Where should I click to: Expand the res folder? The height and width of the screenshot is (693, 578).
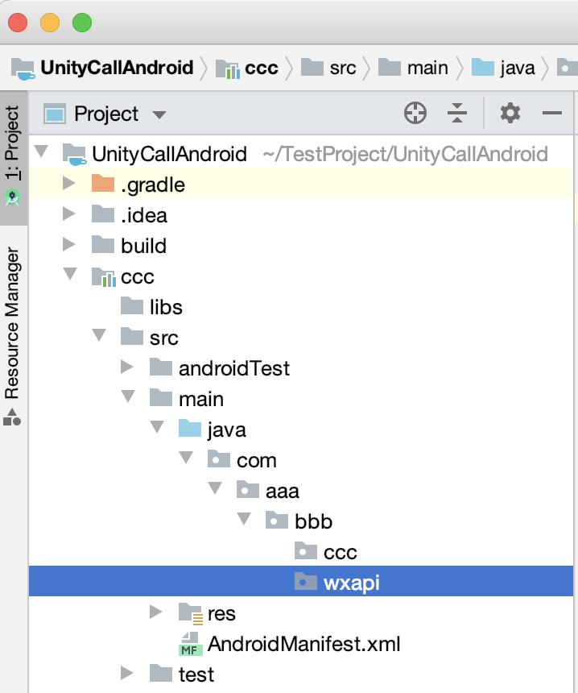pyautogui.click(x=156, y=612)
